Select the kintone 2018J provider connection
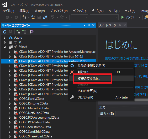Image resolution: width=148 pixels, height=139 pixels. click(54, 61)
